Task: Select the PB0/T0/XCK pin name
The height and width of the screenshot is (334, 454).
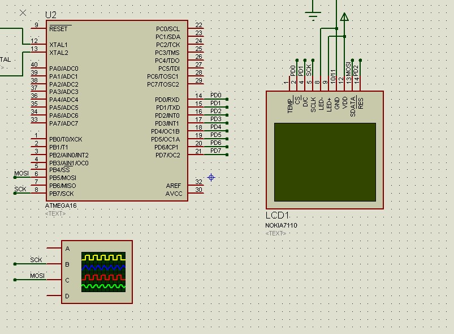Action: (66, 139)
